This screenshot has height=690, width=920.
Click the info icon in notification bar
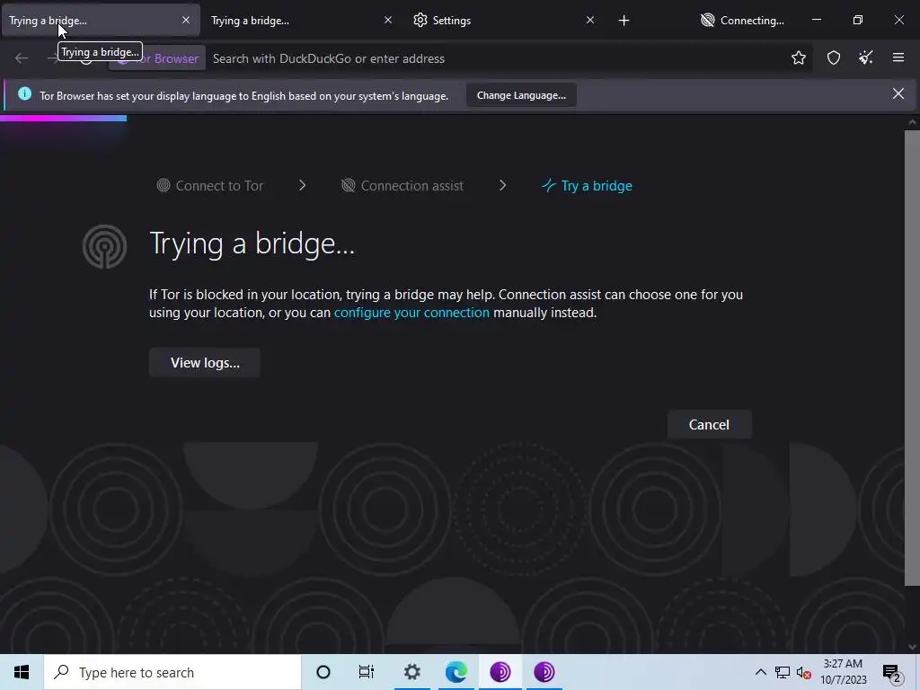click(24, 93)
